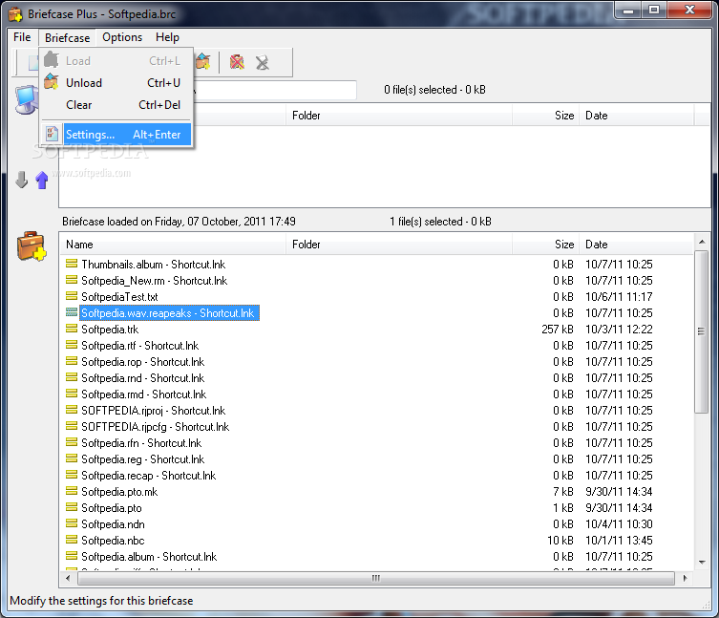Screen dimensions: 719x618
Task: Click the '1 file(s) selected - 0 kB' label
Action: coord(440,222)
